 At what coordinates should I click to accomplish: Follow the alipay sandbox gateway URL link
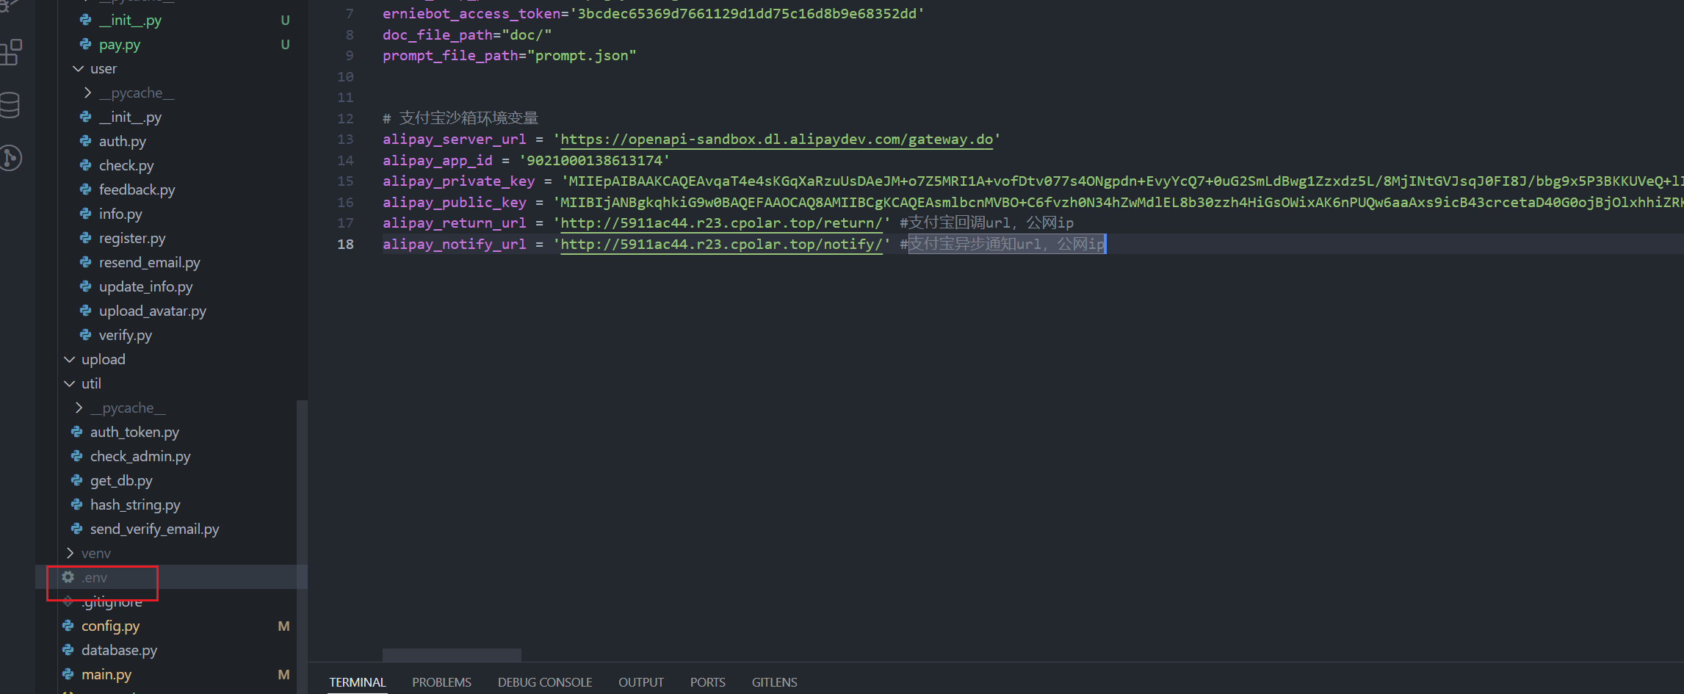tap(777, 140)
